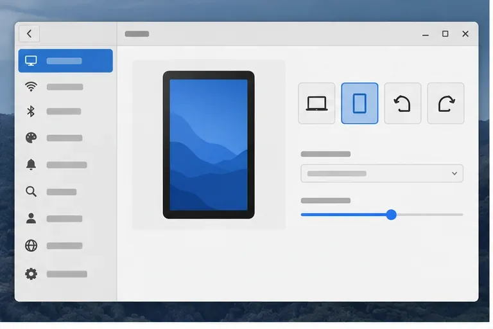Select the portrait tablet orientation button
The image size is (493, 329).
(359, 103)
